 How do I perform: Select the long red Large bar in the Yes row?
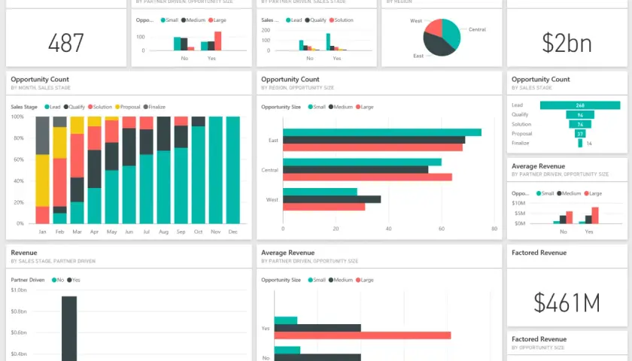click(x=363, y=335)
